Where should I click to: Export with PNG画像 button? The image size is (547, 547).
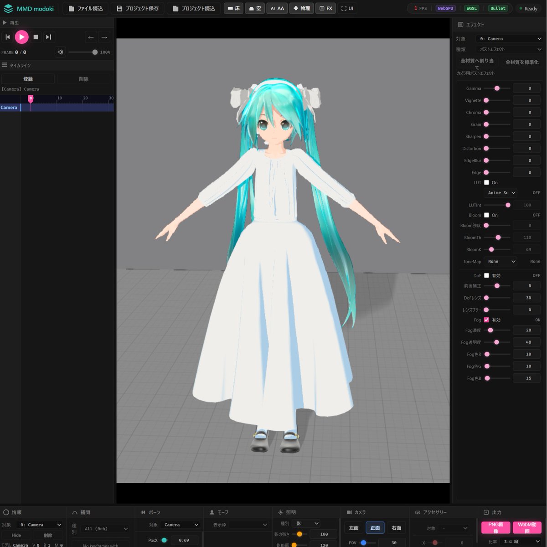tap(496, 527)
